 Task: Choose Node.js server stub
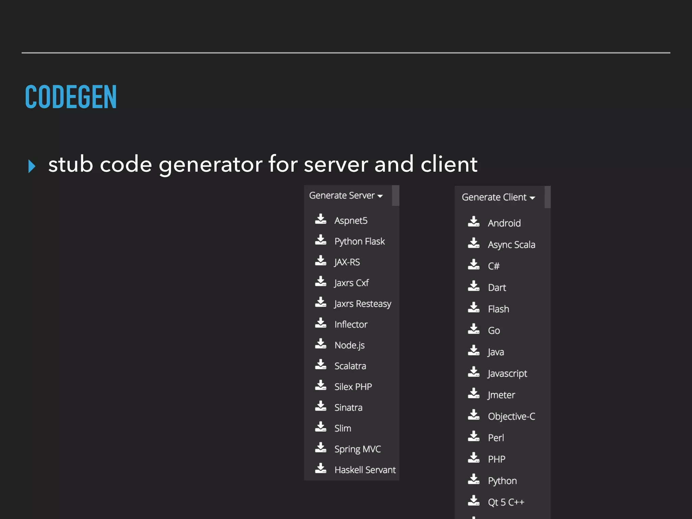point(349,345)
